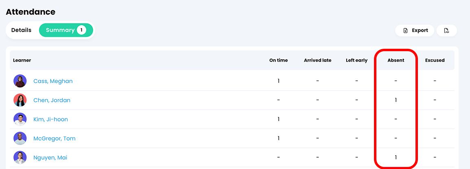Click the On time column header
Viewport: 470px width, 169px height.
click(x=278, y=60)
